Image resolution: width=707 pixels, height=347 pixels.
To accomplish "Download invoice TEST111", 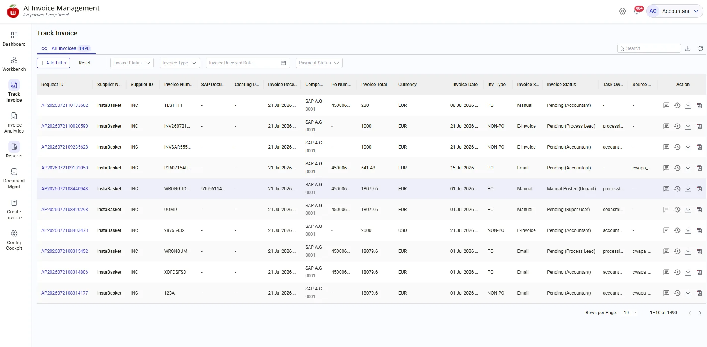I will tap(688, 105).
